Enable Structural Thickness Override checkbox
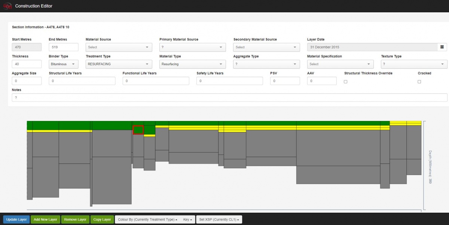449x225 pixels. click(x=345, y=82)
